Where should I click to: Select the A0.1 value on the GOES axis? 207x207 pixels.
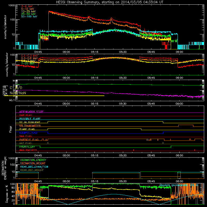click(x=12, y=100)
